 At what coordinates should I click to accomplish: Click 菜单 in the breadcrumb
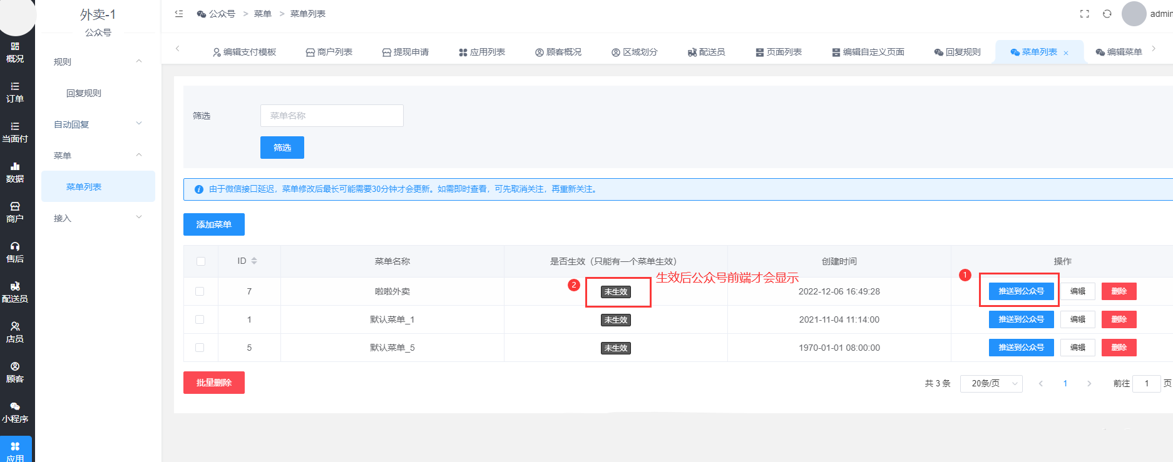click(x=263, y=14)
